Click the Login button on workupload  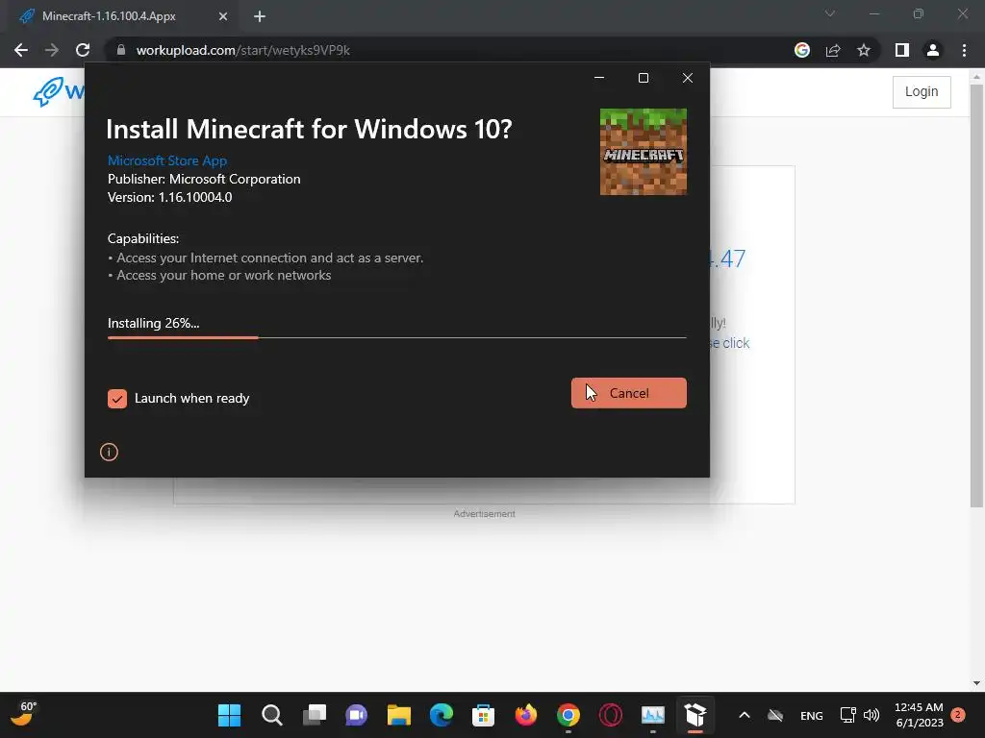pyautogui.click(x=921, y=91)
